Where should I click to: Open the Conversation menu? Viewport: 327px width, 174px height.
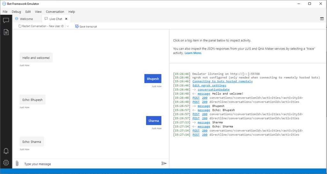[x=55, y=12]
